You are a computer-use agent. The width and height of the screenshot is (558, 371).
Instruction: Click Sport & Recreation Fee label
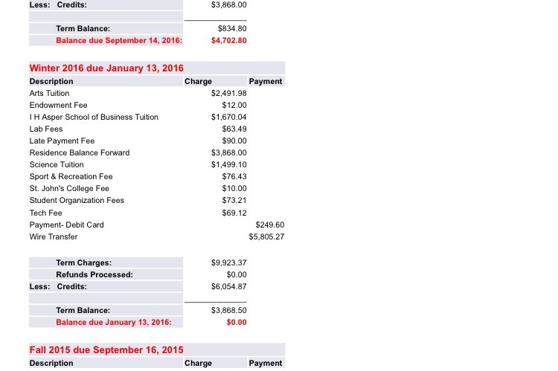[x=71, y=176]
